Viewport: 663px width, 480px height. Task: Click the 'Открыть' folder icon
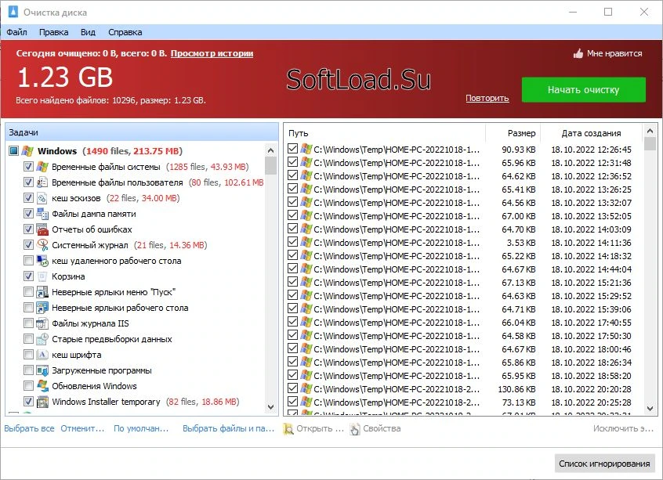pyautogui.click(x=288, y=428)
